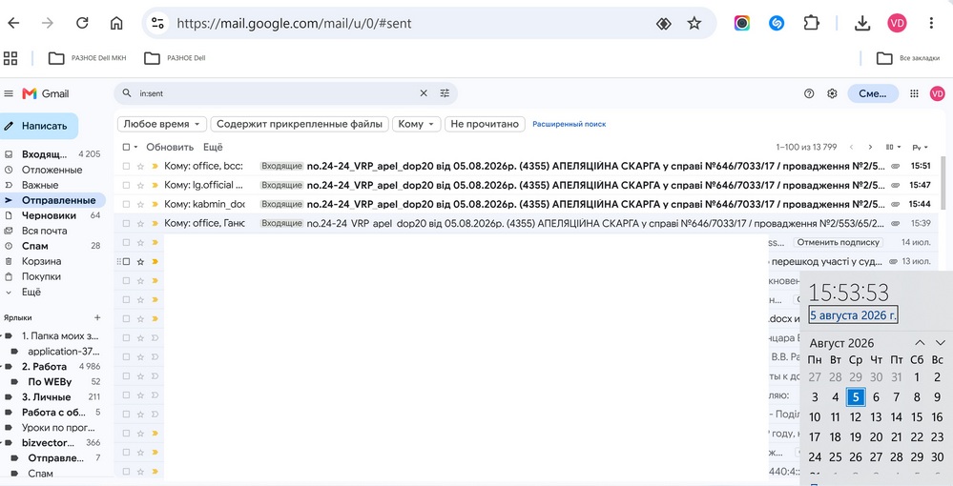This screenshot has height=486, width=953.
Task: Open select-all dropdown arrow
Action: 136,147
